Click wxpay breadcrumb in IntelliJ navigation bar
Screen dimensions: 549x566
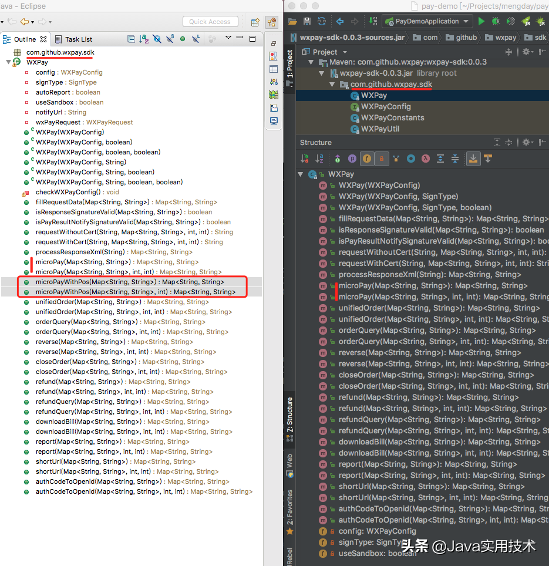coord(501,38)
